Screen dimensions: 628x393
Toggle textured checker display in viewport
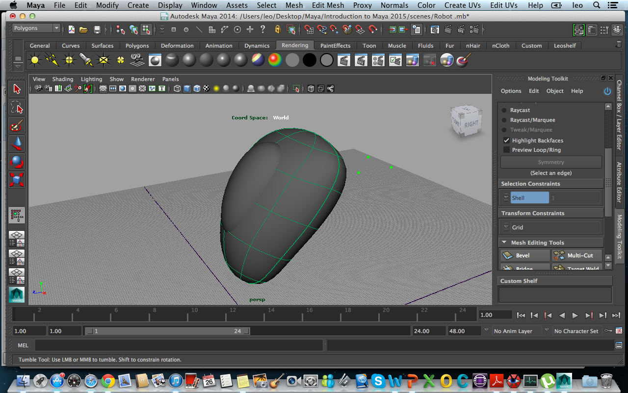pyautogui.click(x=207, y=89)
